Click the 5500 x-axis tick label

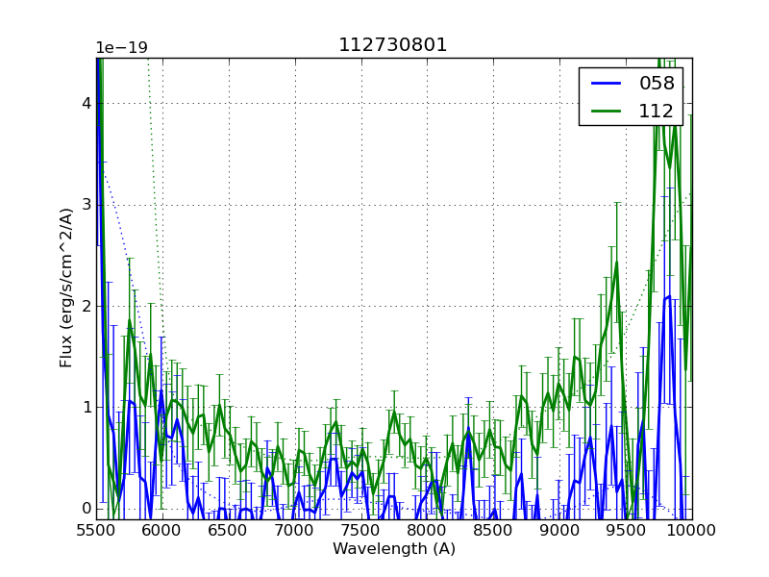click(x=96, y=531)
